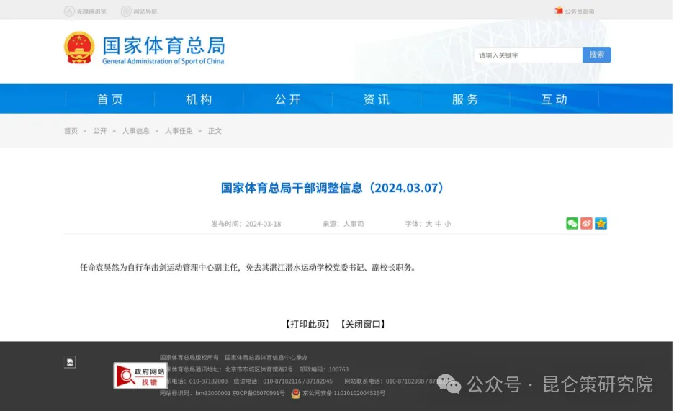Viewport: 674px width, 411px height.
Task: Open the 无障碍浏览 accessibility link
Action: click(x=85, y=12)
